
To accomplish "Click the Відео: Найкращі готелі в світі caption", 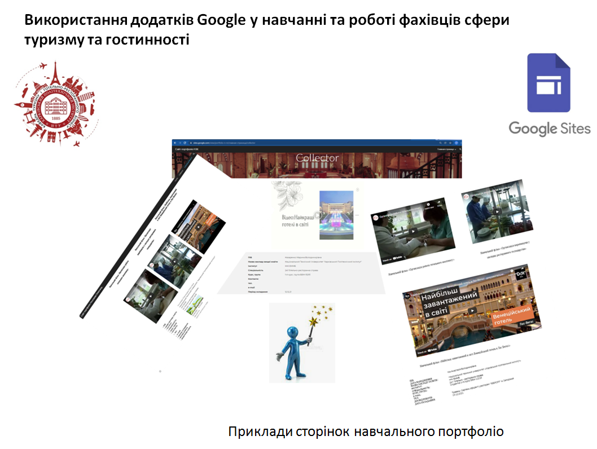I will (298, 221).
